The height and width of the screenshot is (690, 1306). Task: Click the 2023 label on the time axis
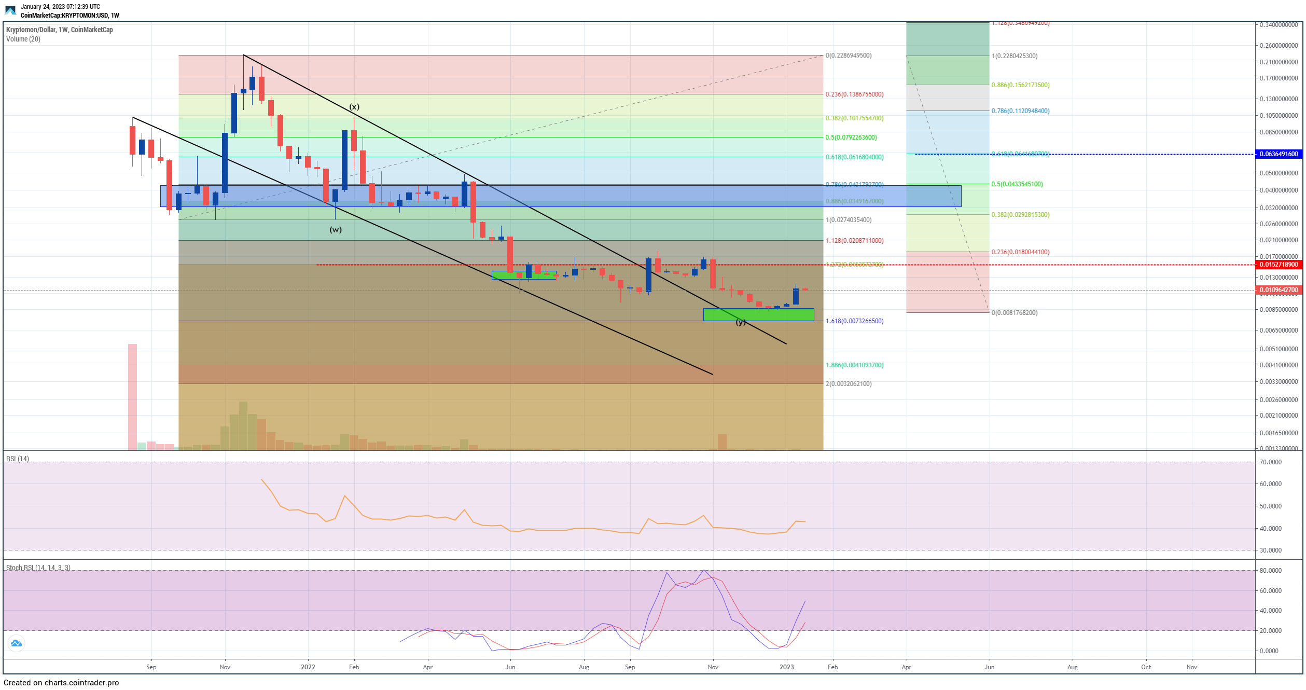pyautogui.click(x=786, y=667)
